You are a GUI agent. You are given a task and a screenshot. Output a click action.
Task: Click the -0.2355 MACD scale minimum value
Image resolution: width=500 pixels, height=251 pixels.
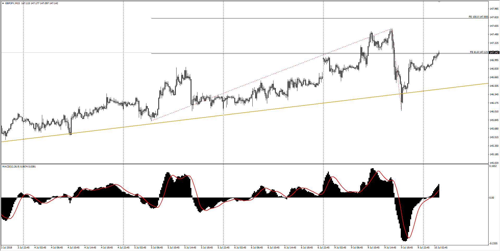click(x=493, y=243)
